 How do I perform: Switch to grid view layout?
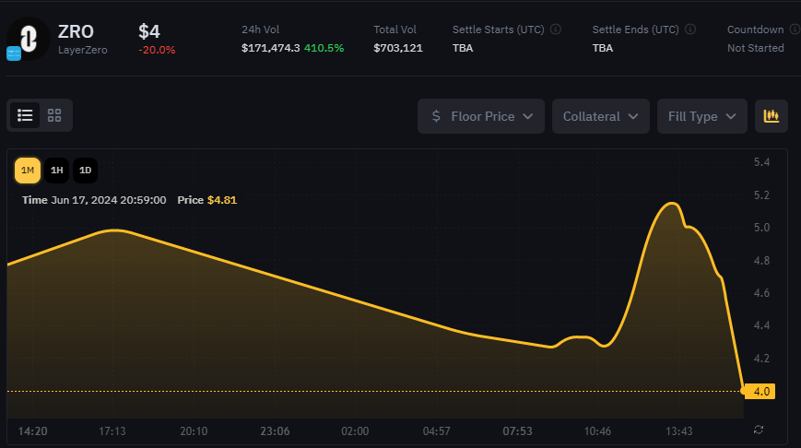[54, 115]
